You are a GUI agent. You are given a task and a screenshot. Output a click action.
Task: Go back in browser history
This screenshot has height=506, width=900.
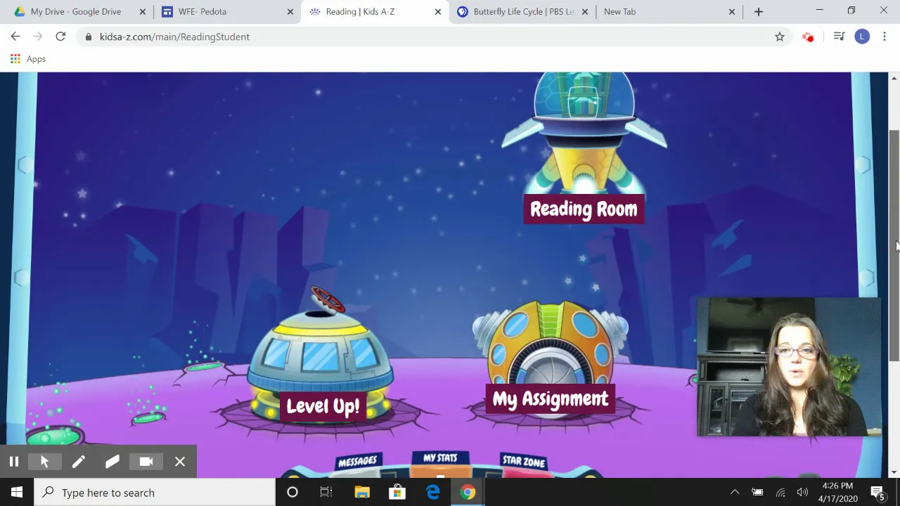click(x=15, y=37)
